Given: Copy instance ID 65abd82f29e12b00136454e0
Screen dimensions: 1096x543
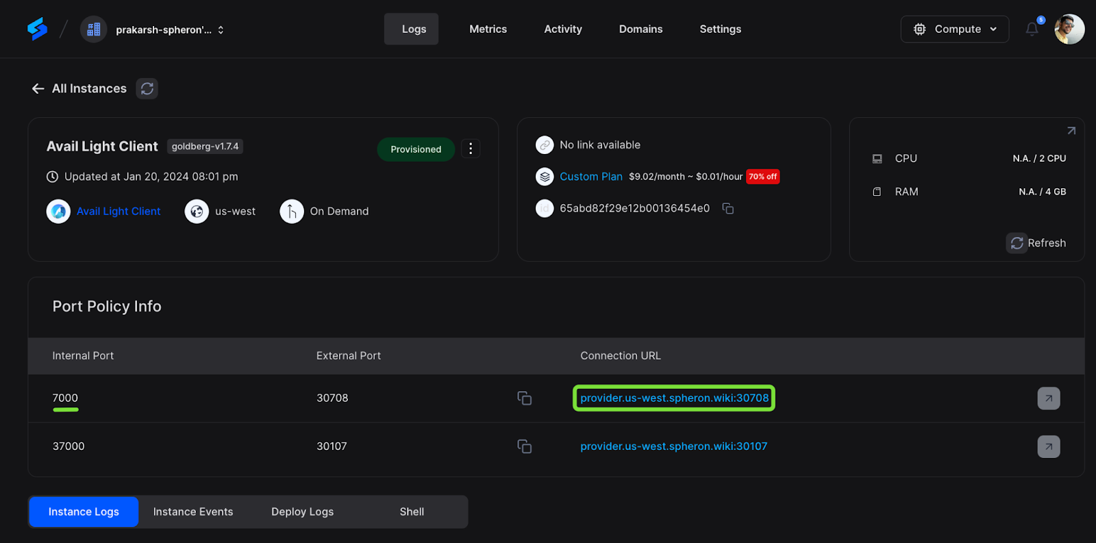Looking at the screenshot, I should pyautogui.click(x=728, y=208).
